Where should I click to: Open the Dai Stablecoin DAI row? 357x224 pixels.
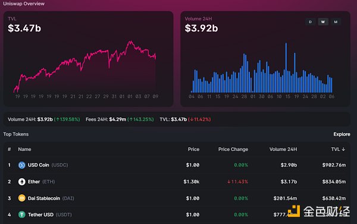coord(177,198)
